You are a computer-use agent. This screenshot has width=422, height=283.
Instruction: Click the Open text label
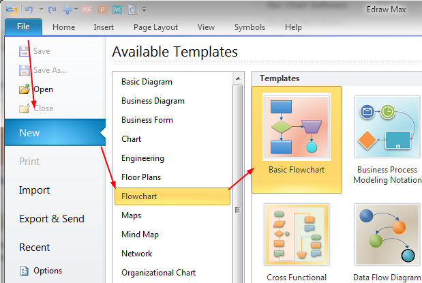[x=43, y=89]
